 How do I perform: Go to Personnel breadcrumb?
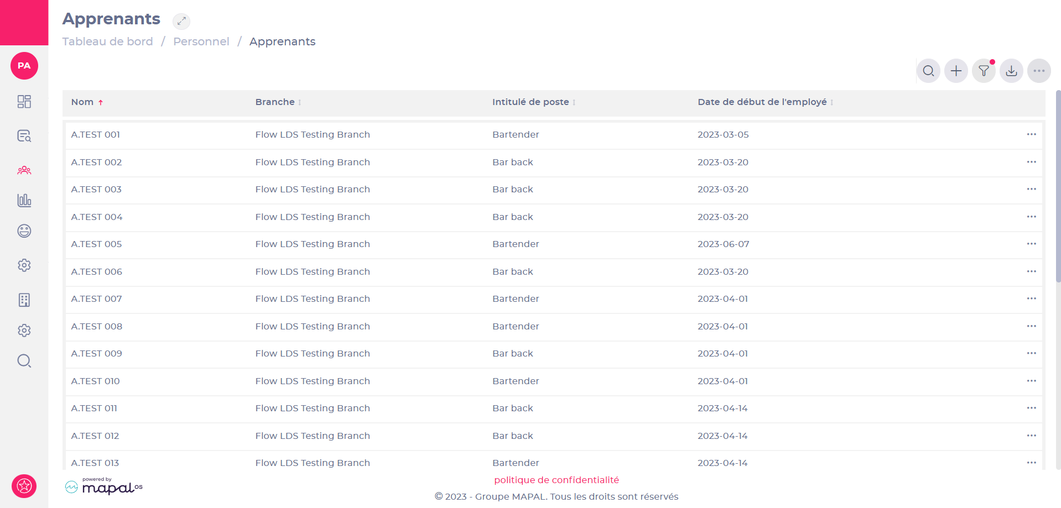click(201, 41)
